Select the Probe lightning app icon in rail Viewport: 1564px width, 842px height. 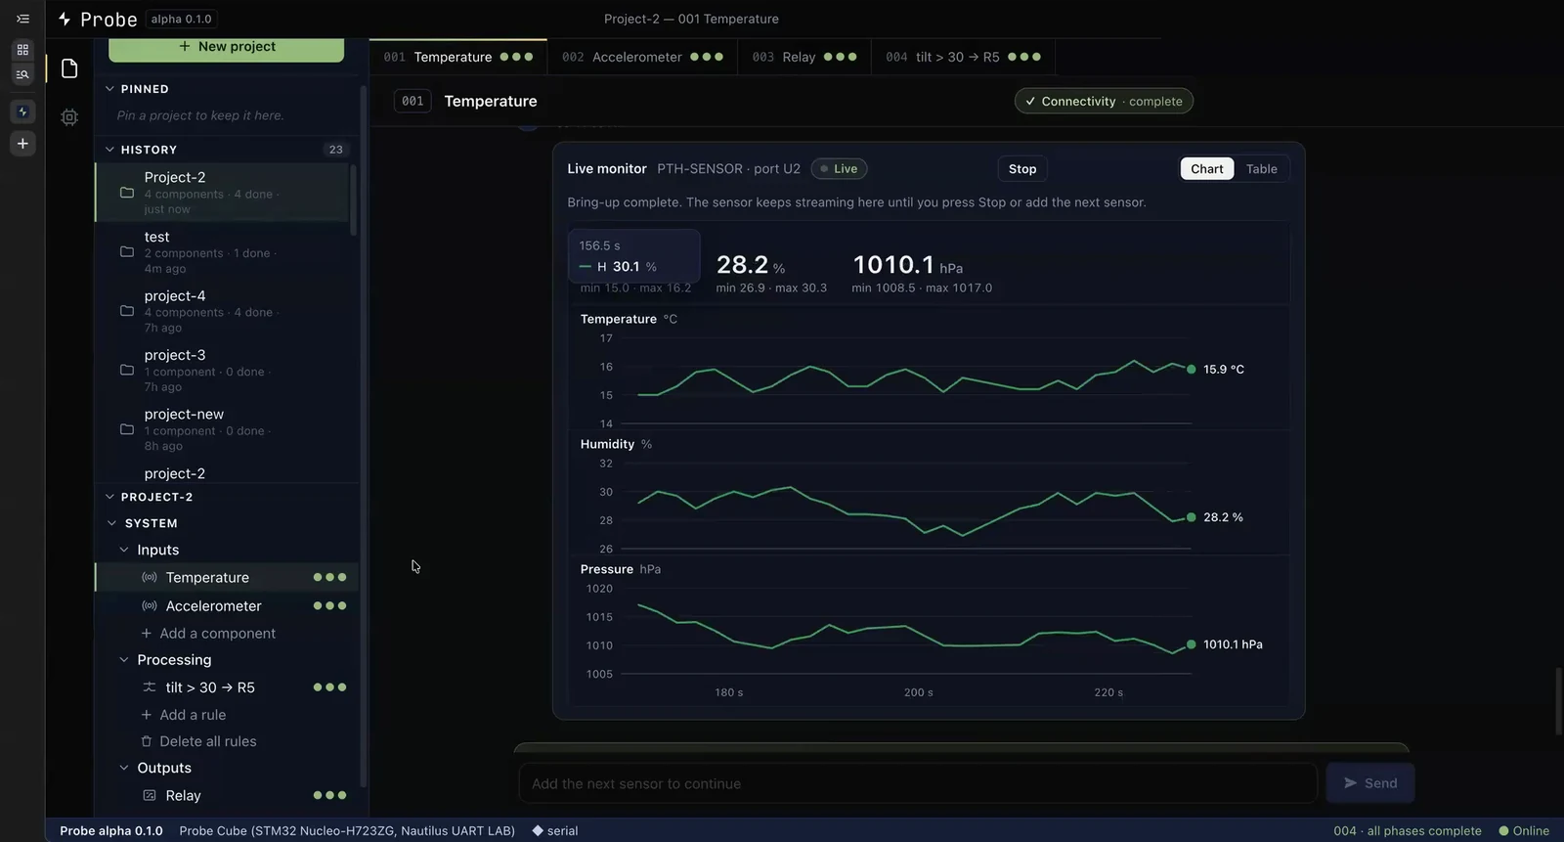tap(22, 111)
